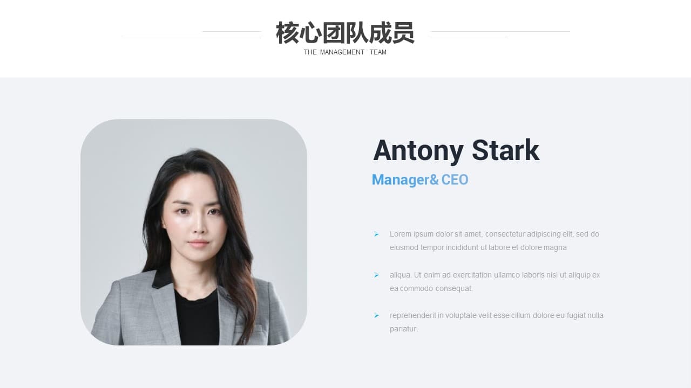Click the word Stark in the heading
Image resolution: width=691 pixels, height=388 pixels.
[505, 150]
